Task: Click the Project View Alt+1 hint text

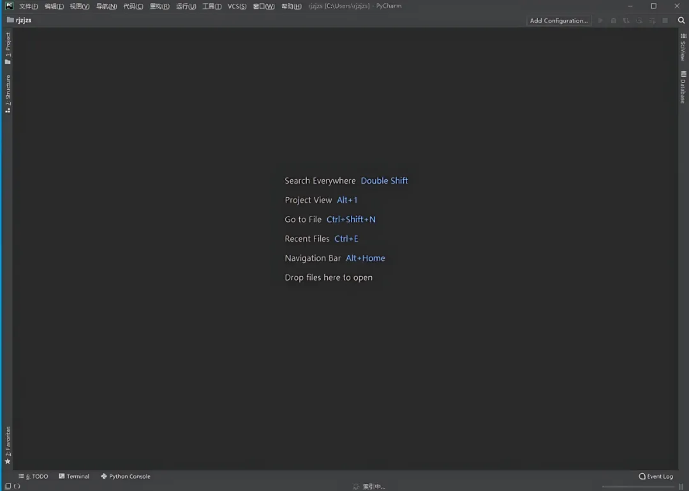Action: coord(321,200)
